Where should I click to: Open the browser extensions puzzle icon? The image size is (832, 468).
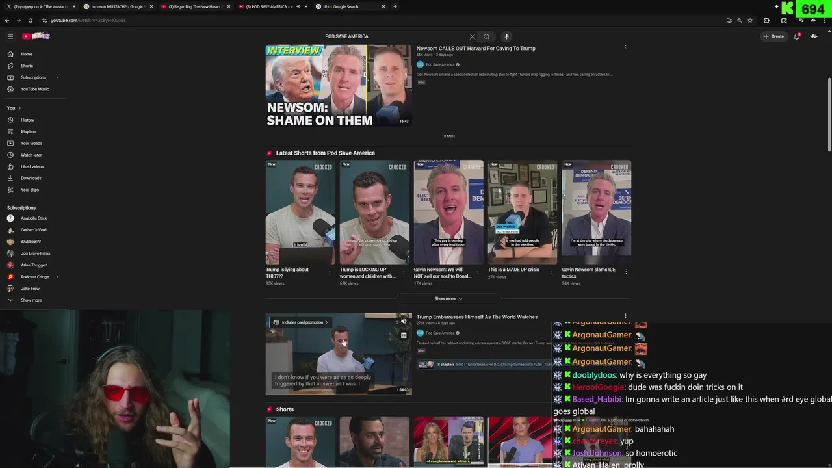(766, 20)
